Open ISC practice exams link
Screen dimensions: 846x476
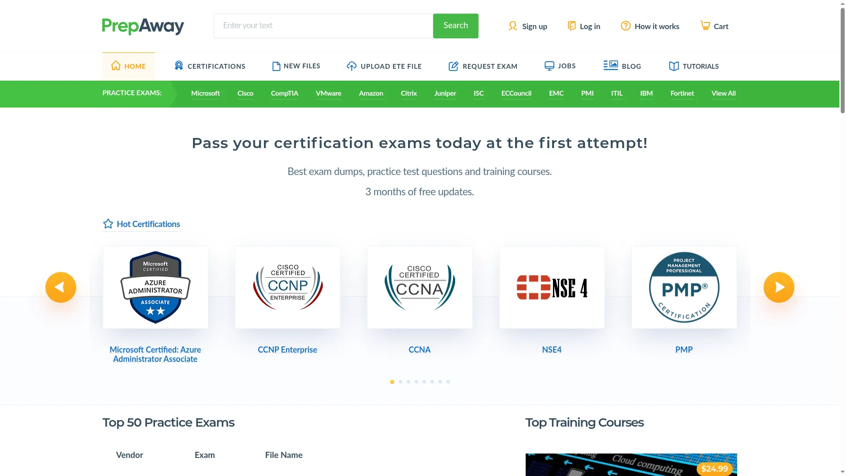479,93
